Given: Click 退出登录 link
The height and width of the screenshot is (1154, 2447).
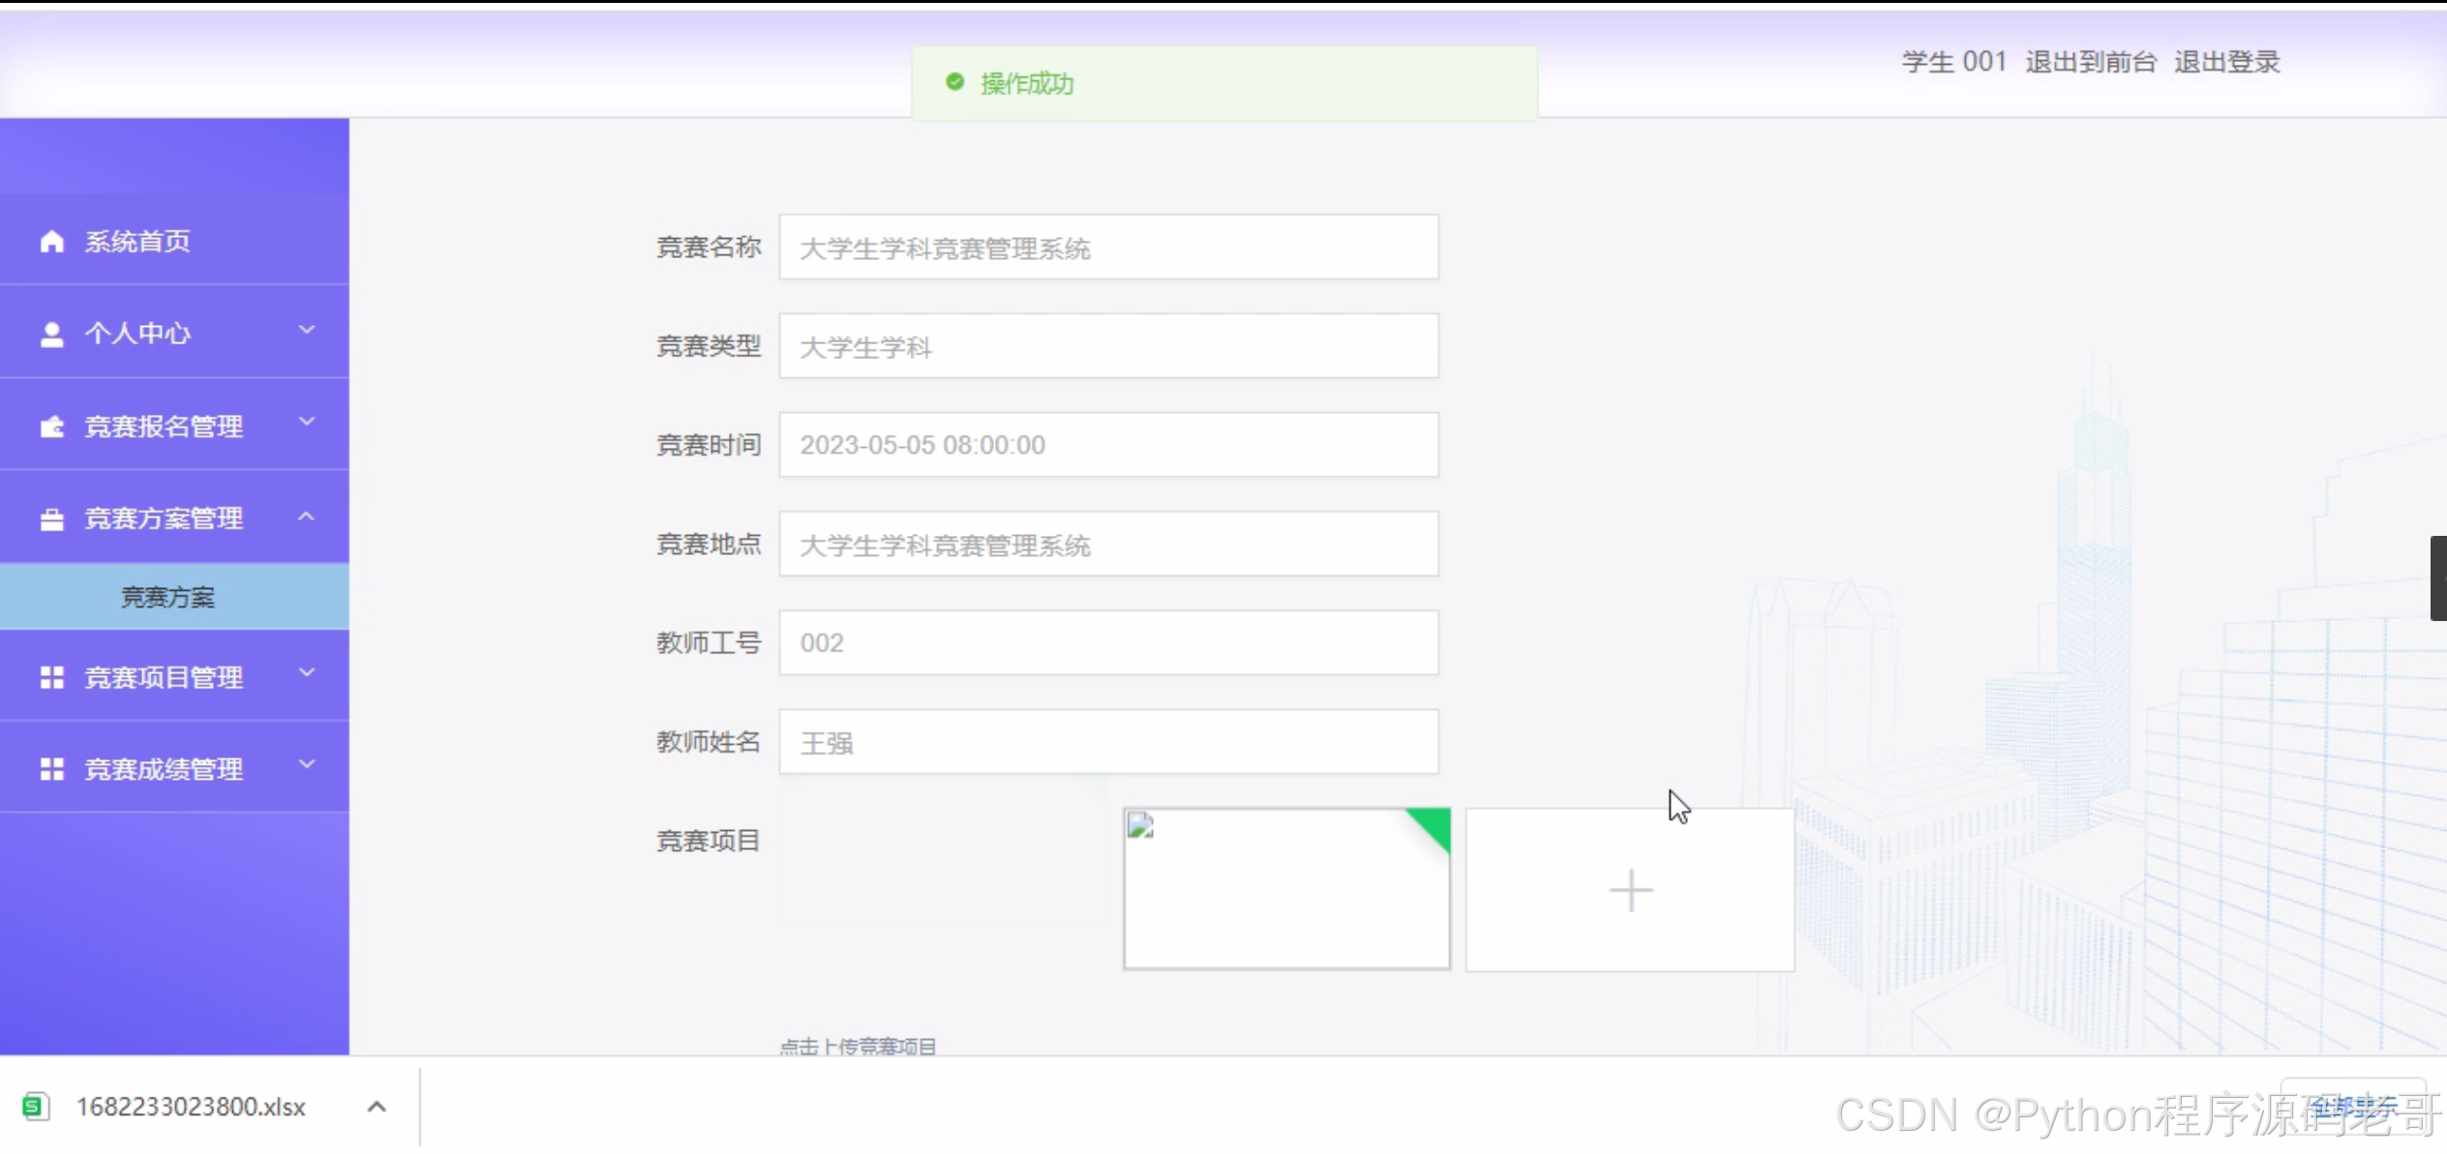Looking at the screenshot, I should coord(2226,62).
